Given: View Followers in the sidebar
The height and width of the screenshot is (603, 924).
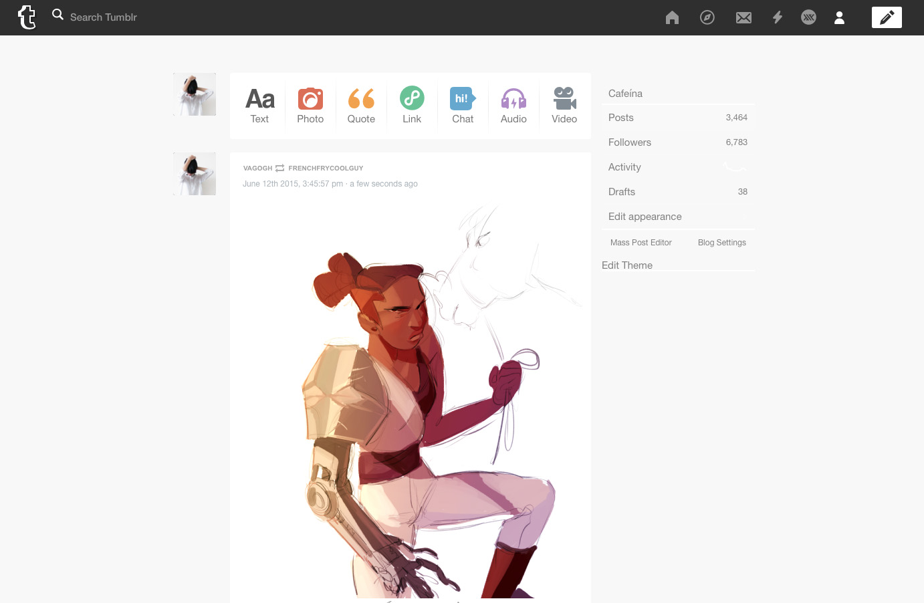Looking at the screenshot, I should tap(678, 142).
